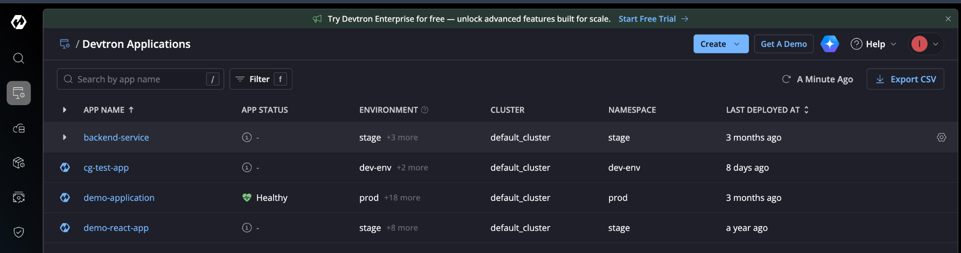The height and width of the screenshot is (253, 961).
Task: Click the Help menu label
Action: click(x=875, y=44)
